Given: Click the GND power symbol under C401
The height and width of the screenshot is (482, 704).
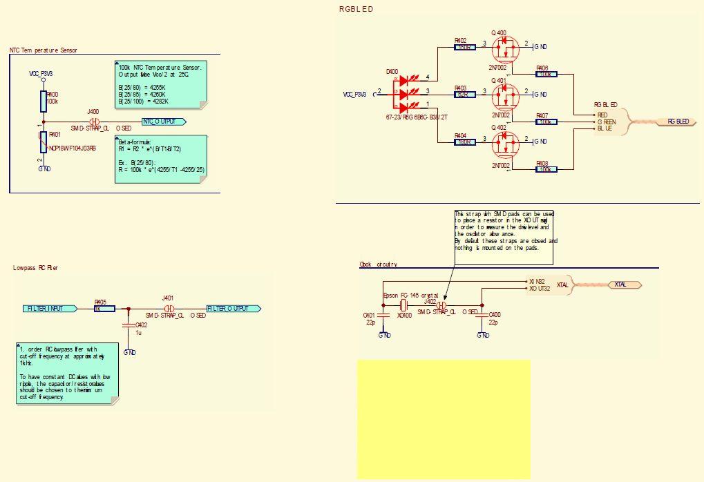Looking at the screenshot, I should [382, 334].
